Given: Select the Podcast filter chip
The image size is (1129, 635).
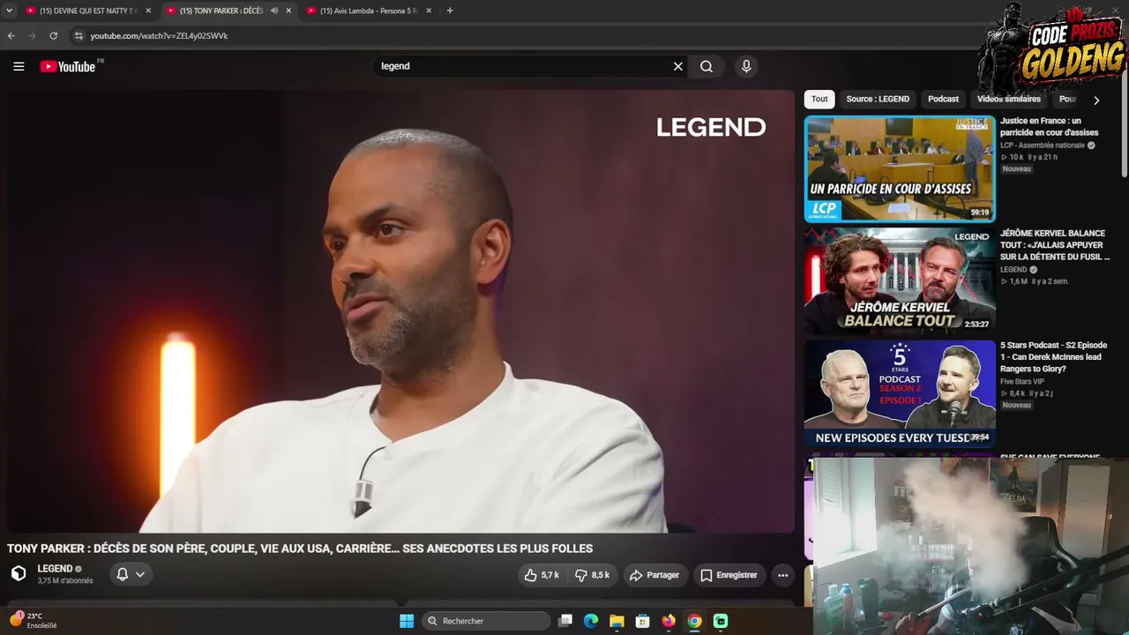Looking at the screenshot, I should pyautogui.click(x=943, y=99).
